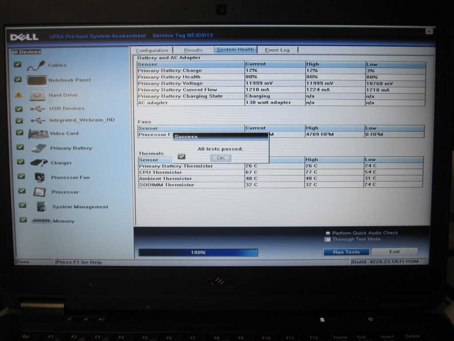Select the Memory module icon
Image resolution: width=454 pixels, height=341 pixels.
(x=42, y=221)
